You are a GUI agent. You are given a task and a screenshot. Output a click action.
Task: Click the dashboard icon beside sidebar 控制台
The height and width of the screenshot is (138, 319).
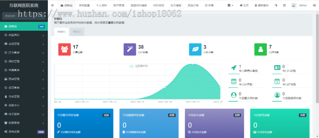click(x=6, y=27)
